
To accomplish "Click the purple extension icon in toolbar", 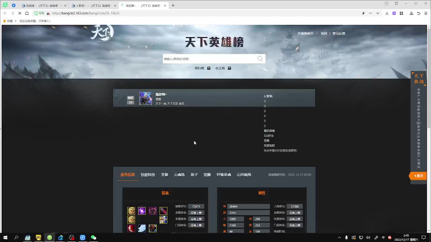I will pos(394,13).
